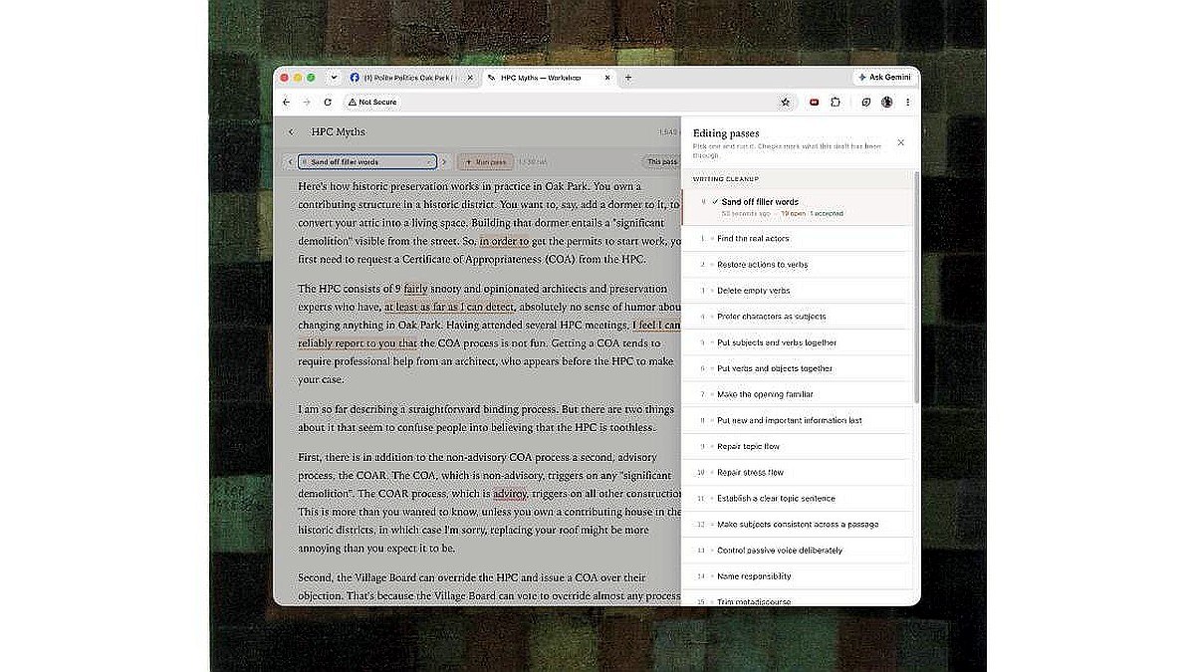This screenshot has width=1195, height=672.
Task: Click highlighted phrase "reliably report to you that"
Action: click(x=358, y=342)
